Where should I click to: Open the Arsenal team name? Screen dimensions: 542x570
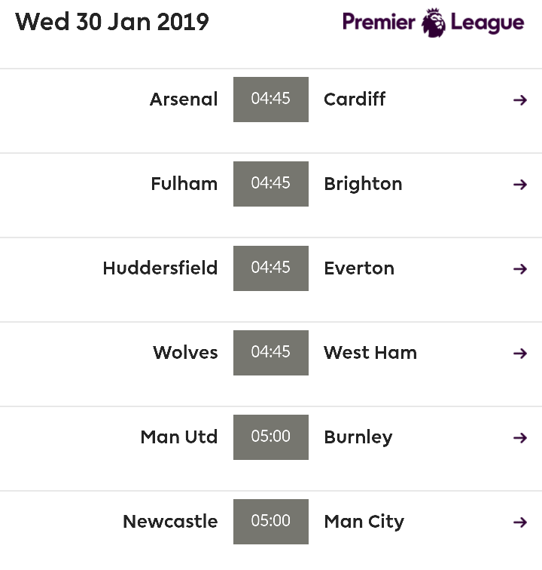point(184,100)
